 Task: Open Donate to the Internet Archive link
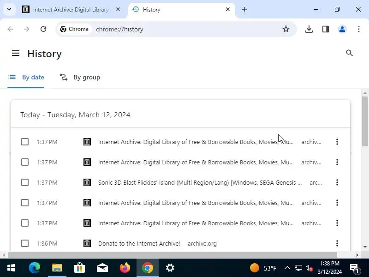click(x=139, y=244)
